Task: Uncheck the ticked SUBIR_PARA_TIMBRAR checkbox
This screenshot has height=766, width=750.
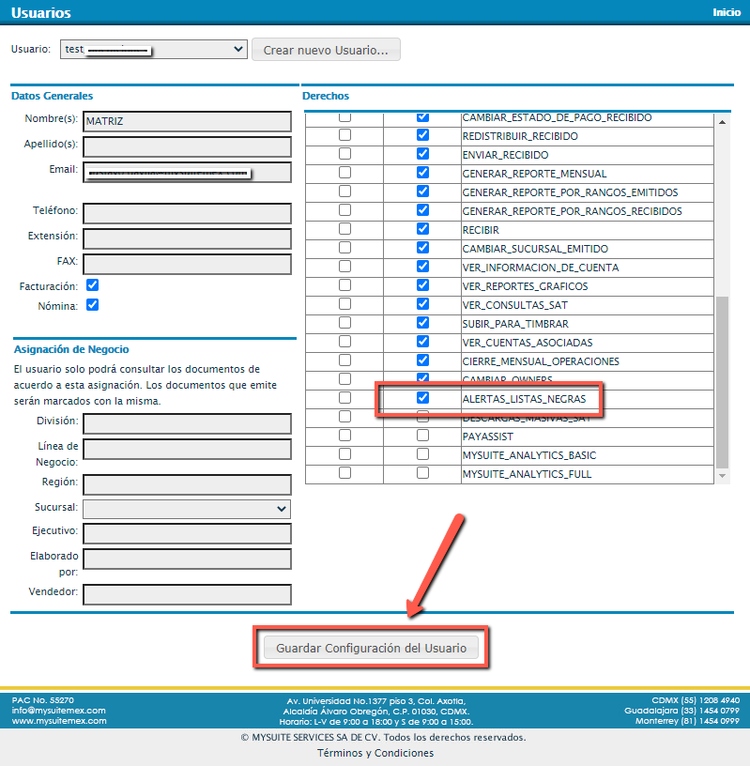Action: click(422, 323)
